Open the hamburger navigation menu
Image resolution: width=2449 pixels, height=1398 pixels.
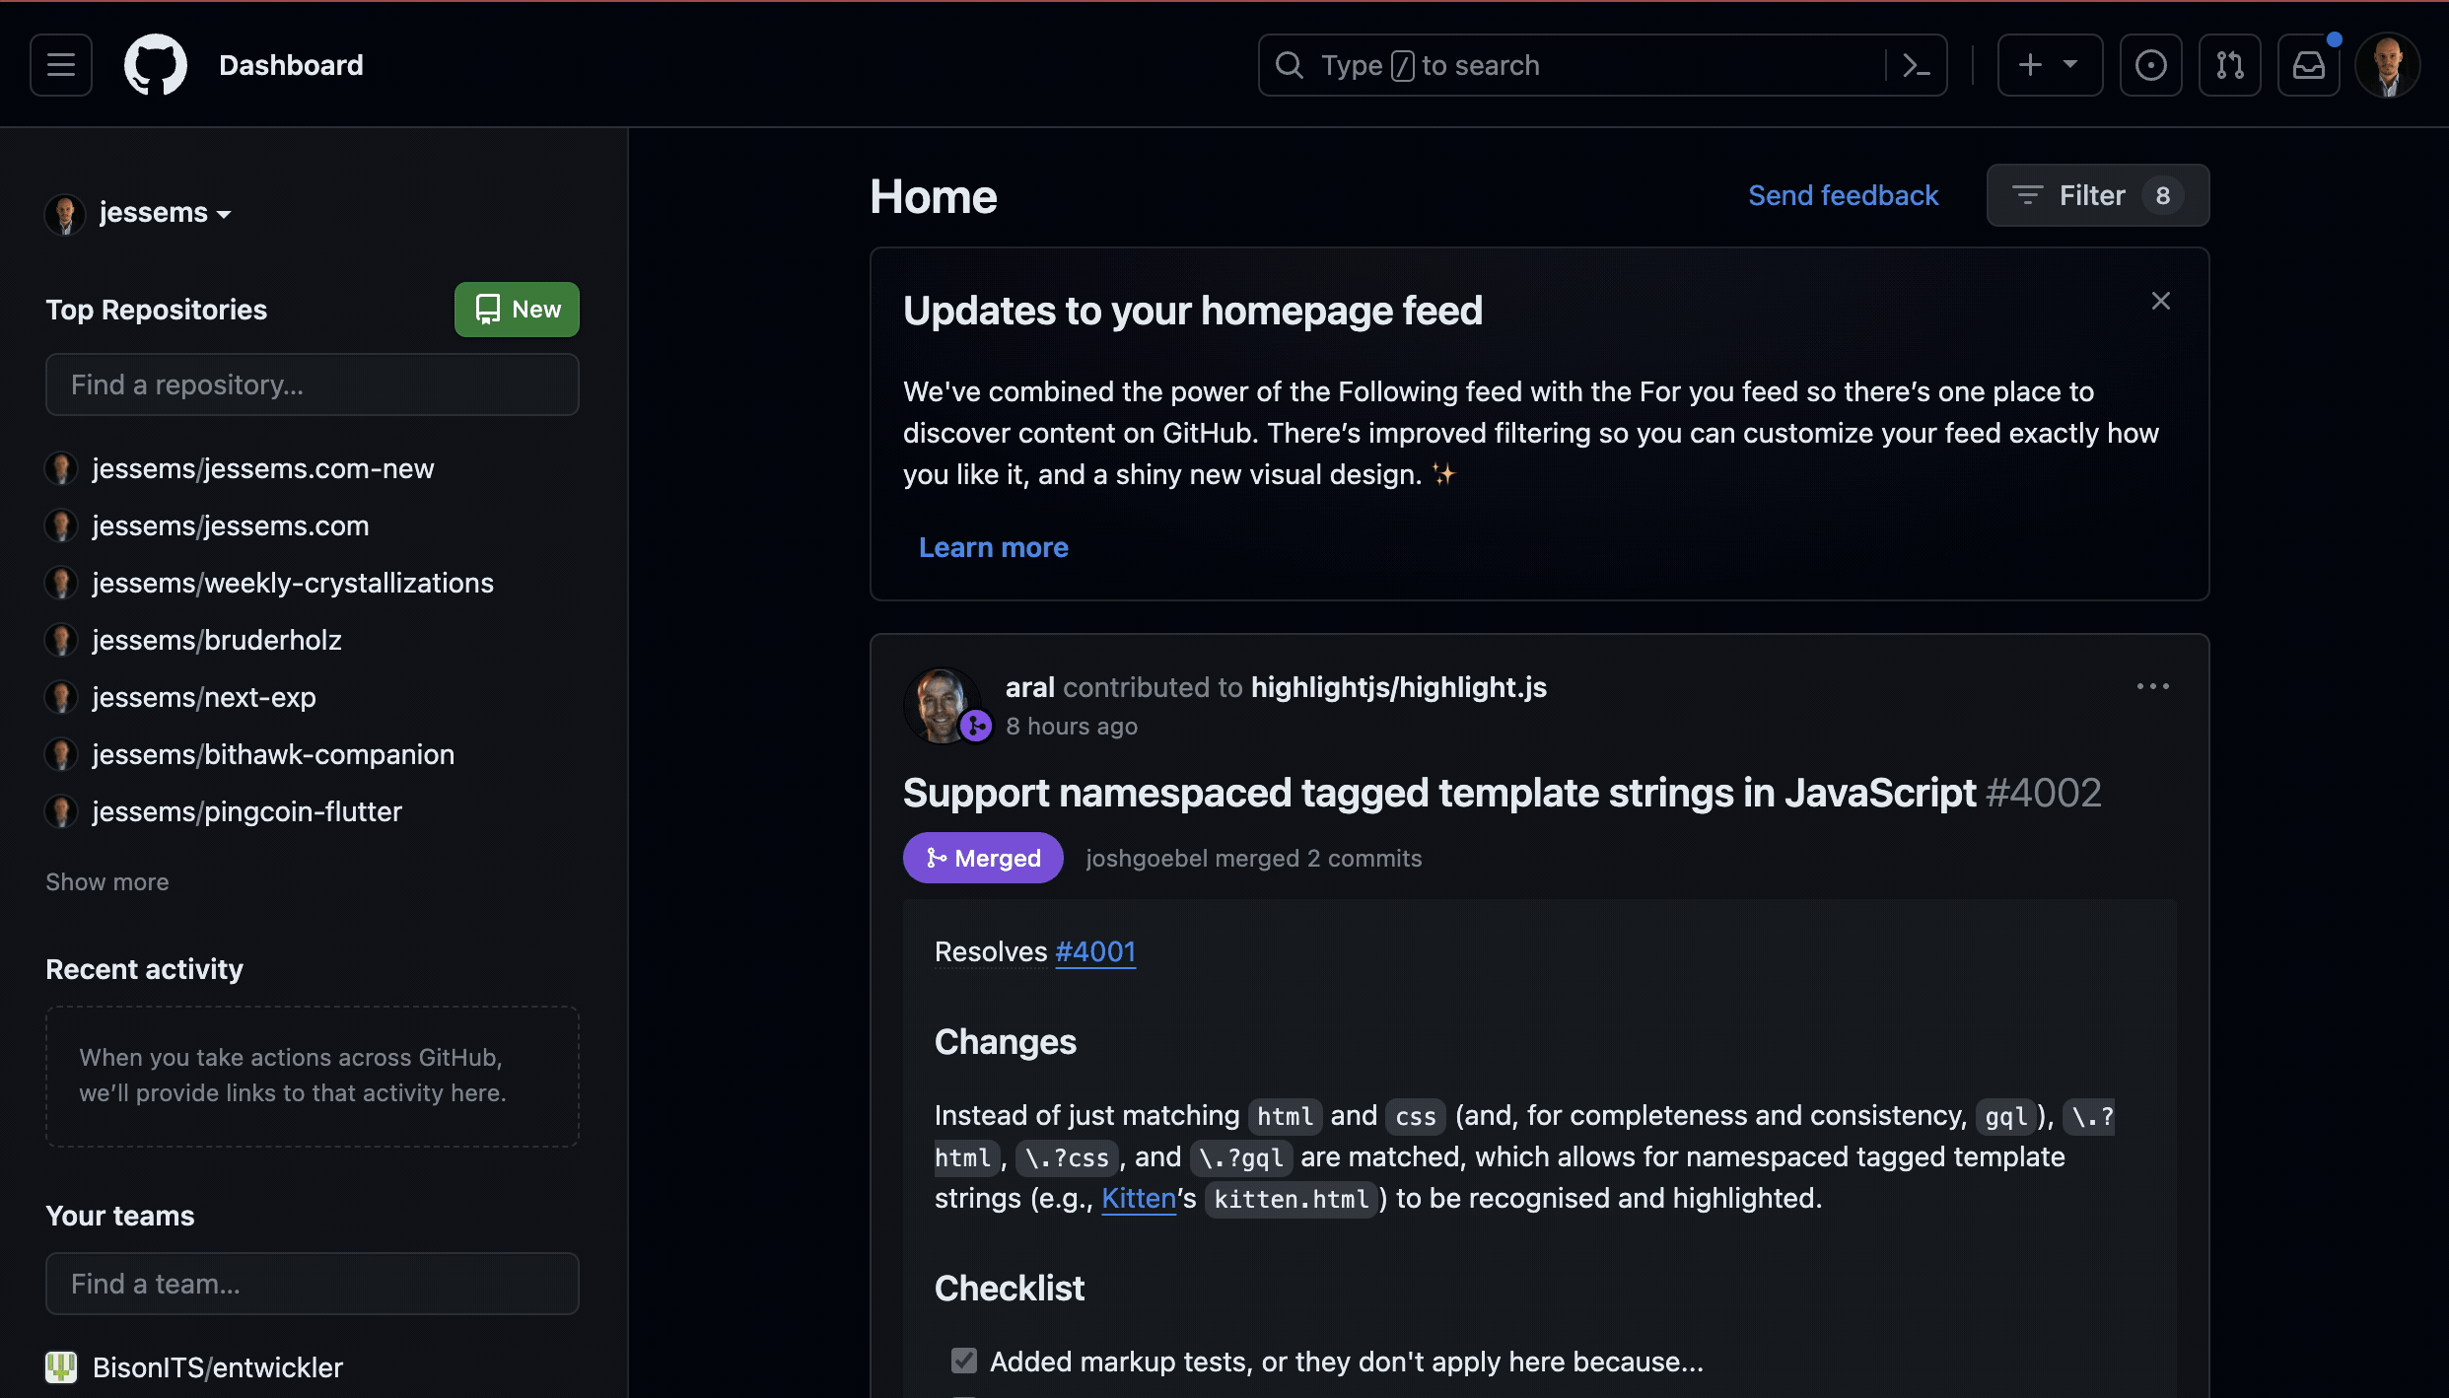[61, 65]
